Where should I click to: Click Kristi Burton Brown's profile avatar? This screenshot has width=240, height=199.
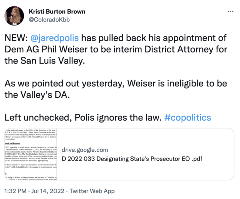(14, 15)
